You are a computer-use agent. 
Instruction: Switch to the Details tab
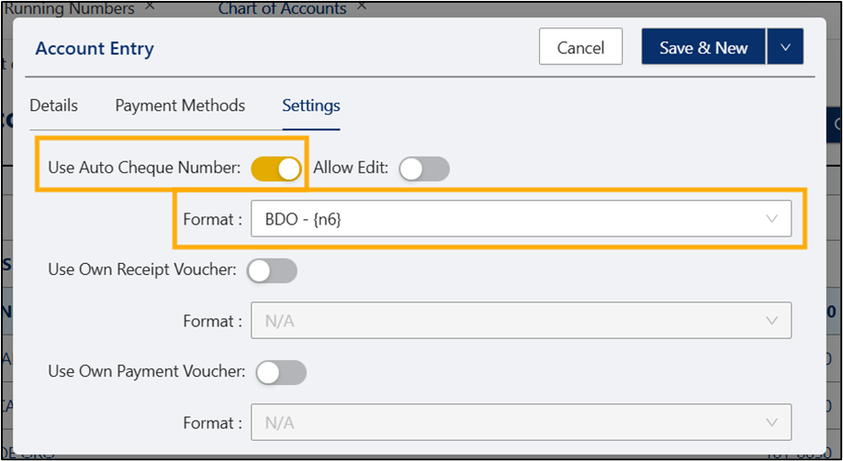(54, 105)
